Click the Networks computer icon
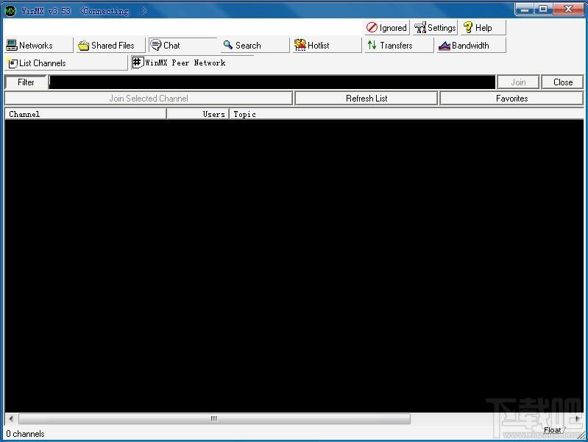This screenshot has width=588, height=442. 12,46
